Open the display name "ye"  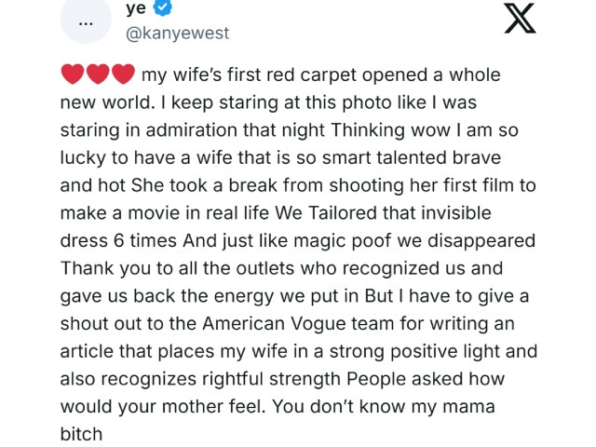point(136,8)
